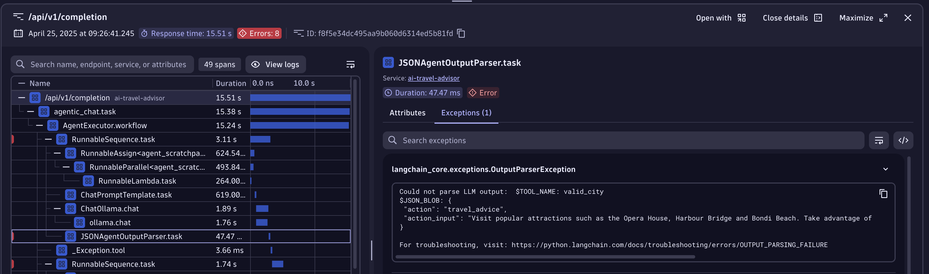Click the langchain_core.exceptions.OutputParserException heading
The image size is (929, 274).
tap(483, 169)
